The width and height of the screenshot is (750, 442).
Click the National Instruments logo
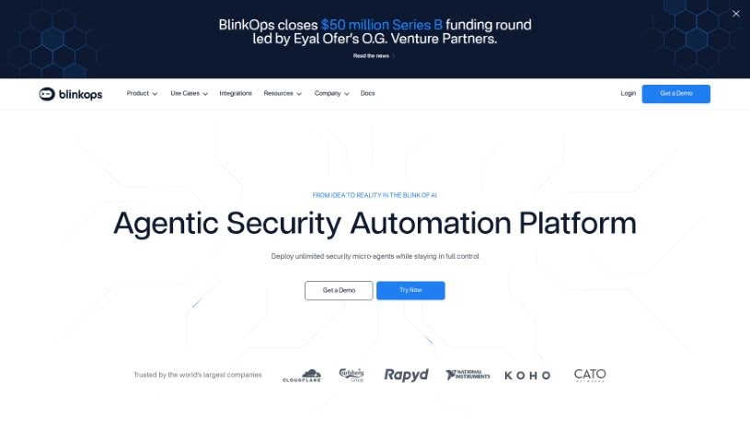467,375
